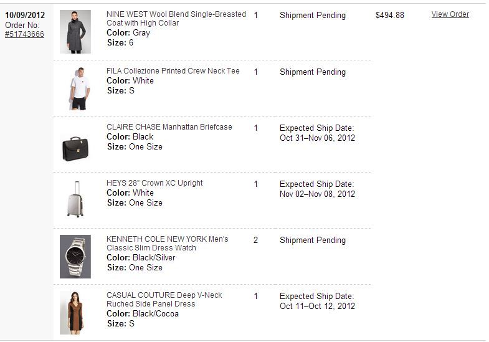Click the gray Nine West coat thumbnail
Viewport: 489px width, 342px height.
click(x=75, y=31)
